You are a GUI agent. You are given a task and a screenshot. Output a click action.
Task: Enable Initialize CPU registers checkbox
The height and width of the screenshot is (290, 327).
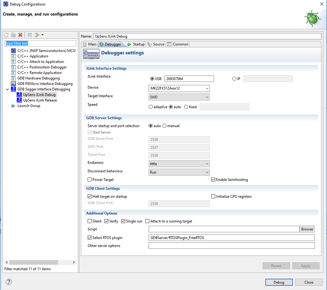pyautogui.click(x=213, y=196)
